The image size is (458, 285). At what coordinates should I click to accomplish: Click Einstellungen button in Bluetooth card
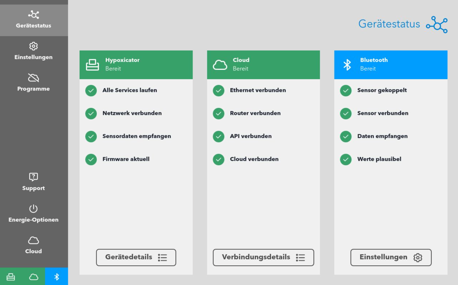[x=391, y=258]
